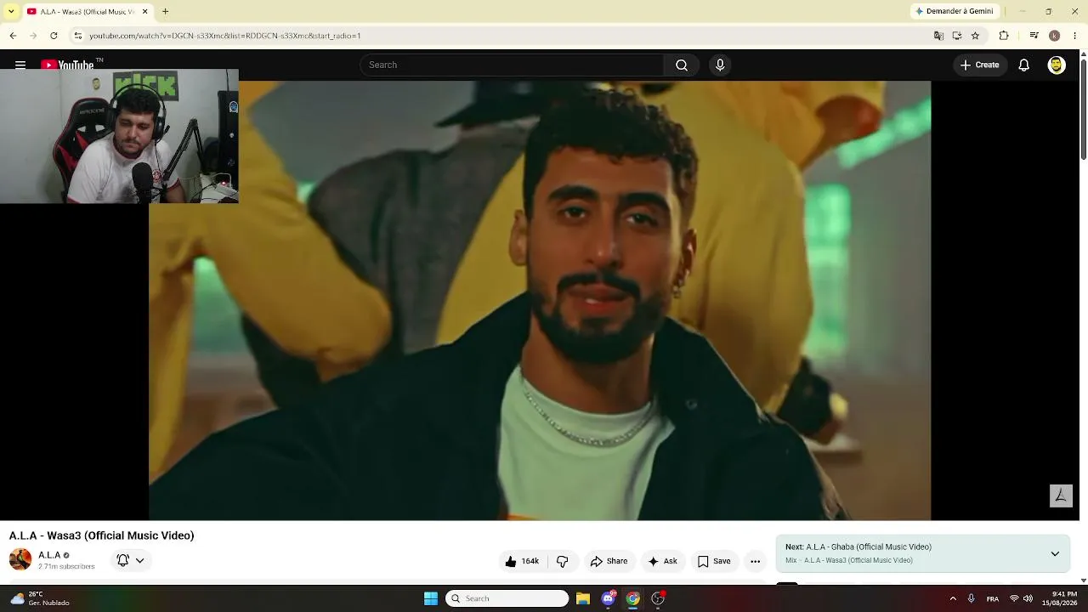Open the A.L.A channel name link
The image size is (1088, 612).
point(49,555)
